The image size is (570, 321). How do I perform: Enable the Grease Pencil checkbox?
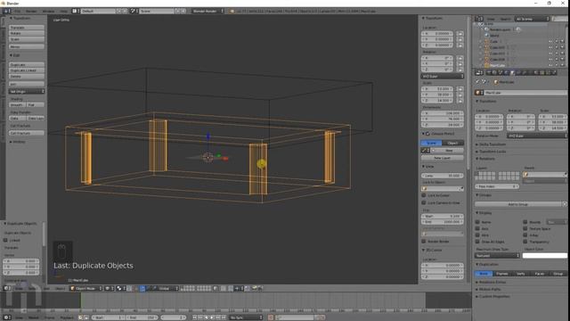pyautogui.click(x=427, y=134)
